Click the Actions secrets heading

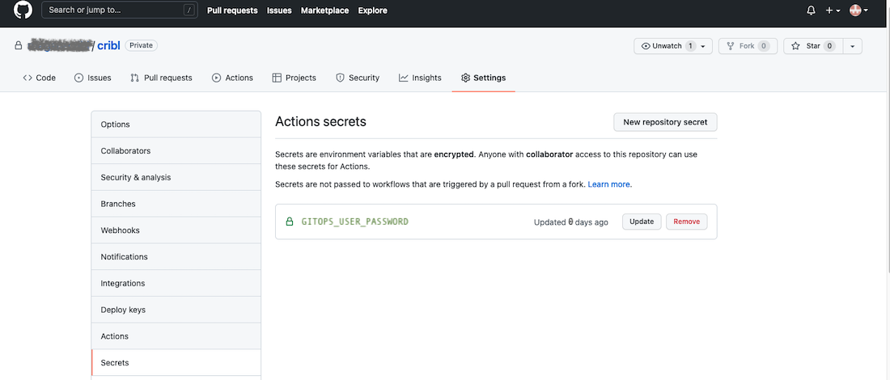(x=320, y=121)
